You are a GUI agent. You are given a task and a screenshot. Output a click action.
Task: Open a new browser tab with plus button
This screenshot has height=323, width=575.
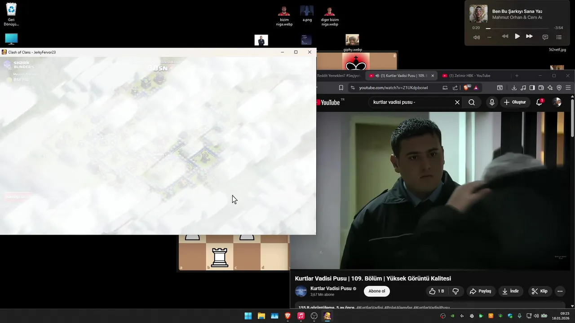pos(517,76)
